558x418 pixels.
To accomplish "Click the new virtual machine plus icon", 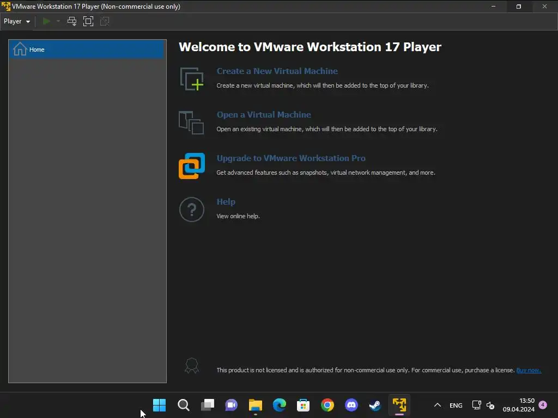I will tap(192, 79).
